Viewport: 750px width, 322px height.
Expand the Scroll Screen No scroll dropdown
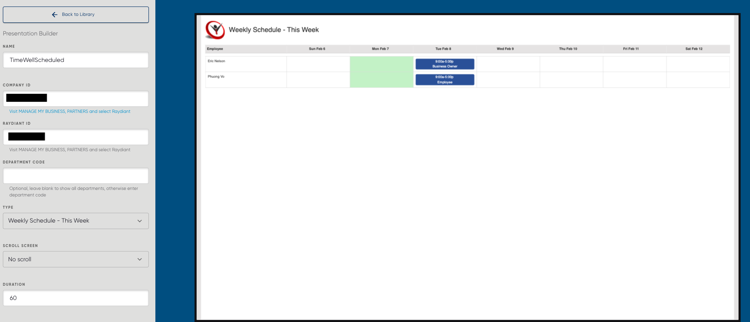pos(76,259)
